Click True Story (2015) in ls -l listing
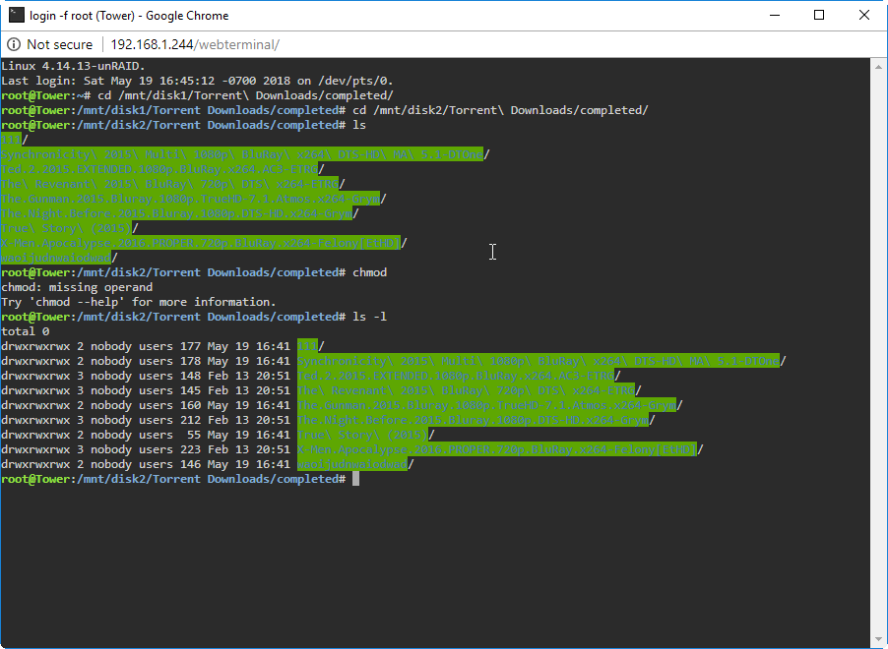The height and width of the screenshot is (649, 888). [362, 434]
